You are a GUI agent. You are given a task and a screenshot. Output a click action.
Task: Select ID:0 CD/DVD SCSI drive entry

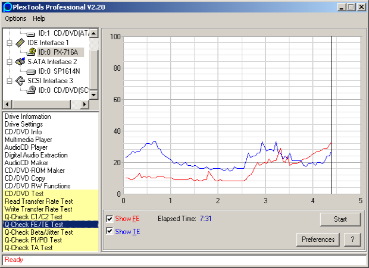[64, 90]
